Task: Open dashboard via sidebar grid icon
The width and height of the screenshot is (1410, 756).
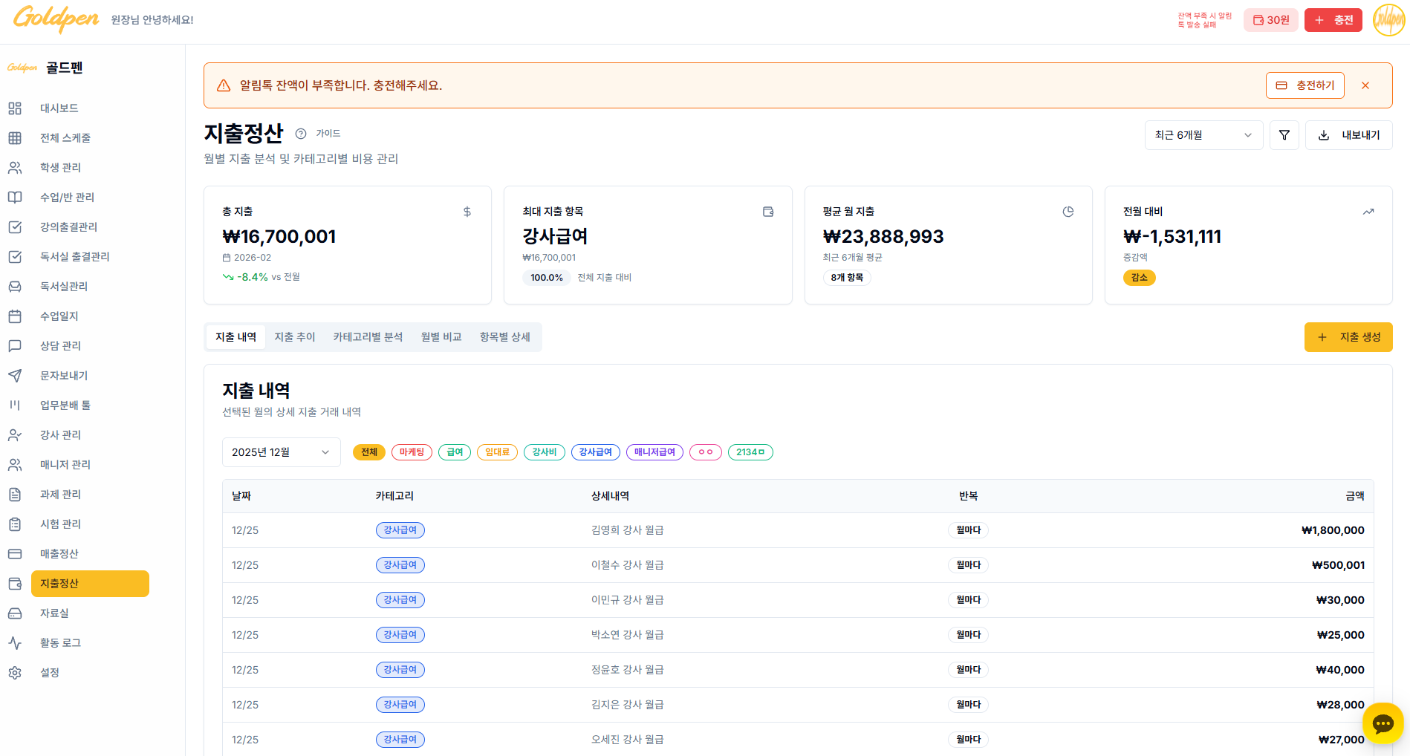Action: coord(15,108)
